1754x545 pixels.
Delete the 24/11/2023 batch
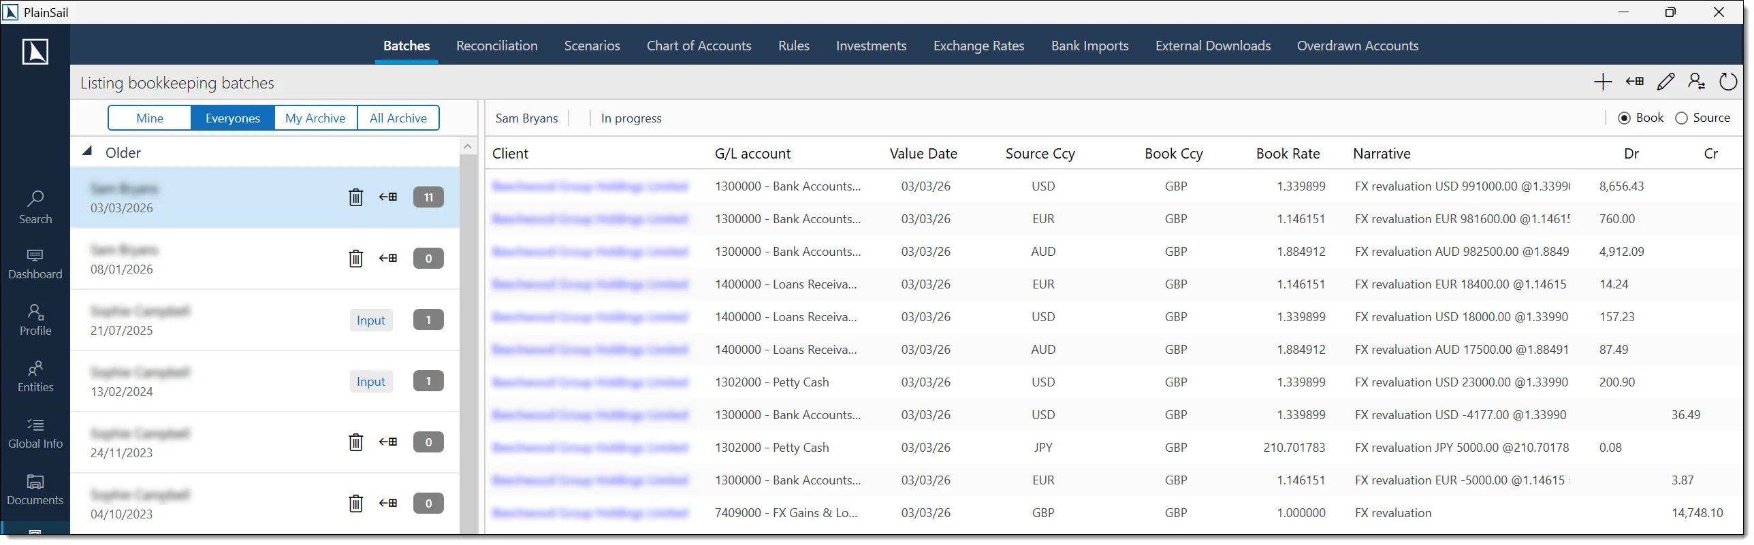tap(355, 442)
